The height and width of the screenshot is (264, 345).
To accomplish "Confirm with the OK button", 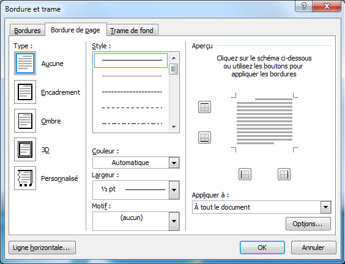I will click(x=262, y=248).
